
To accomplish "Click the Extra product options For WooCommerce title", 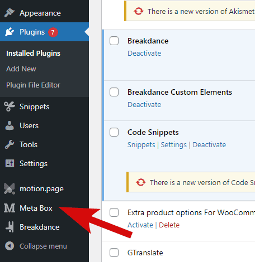I will (191, 213).
